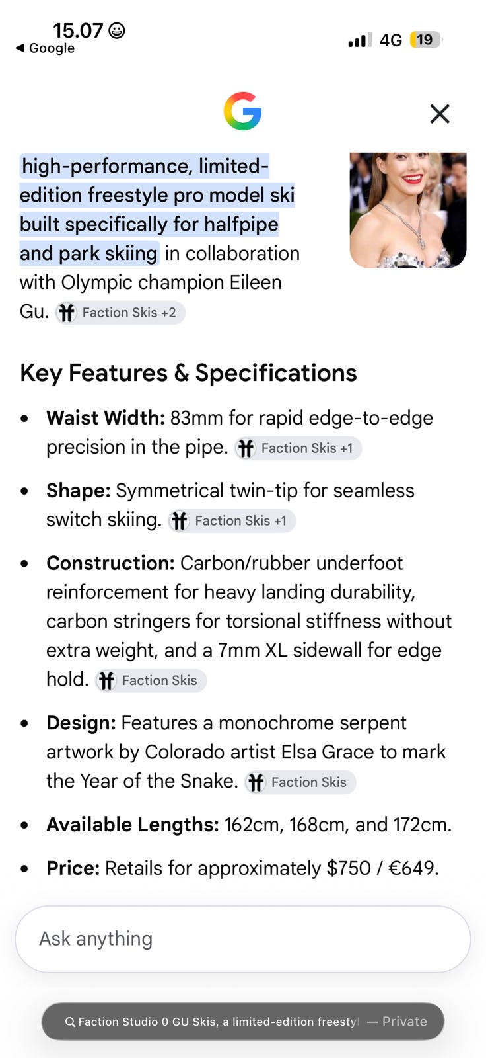This screenshot has width=486, height=1058.
Task: Tap Faction logo icon beside Waist Width source
Action: (246, 448)
